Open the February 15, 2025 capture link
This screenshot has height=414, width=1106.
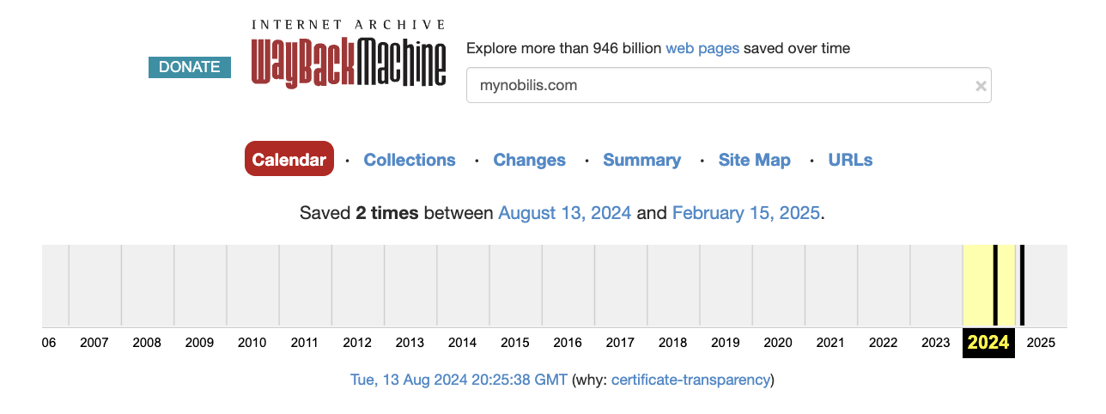pos(746,213)
